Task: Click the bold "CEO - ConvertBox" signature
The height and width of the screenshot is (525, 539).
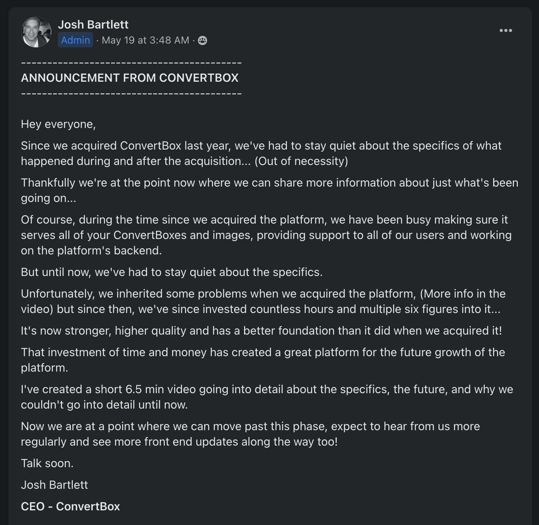Action: [70, 506]
